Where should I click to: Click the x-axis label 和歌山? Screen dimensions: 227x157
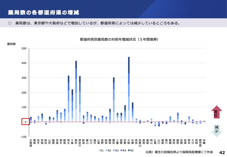point(140,143)
